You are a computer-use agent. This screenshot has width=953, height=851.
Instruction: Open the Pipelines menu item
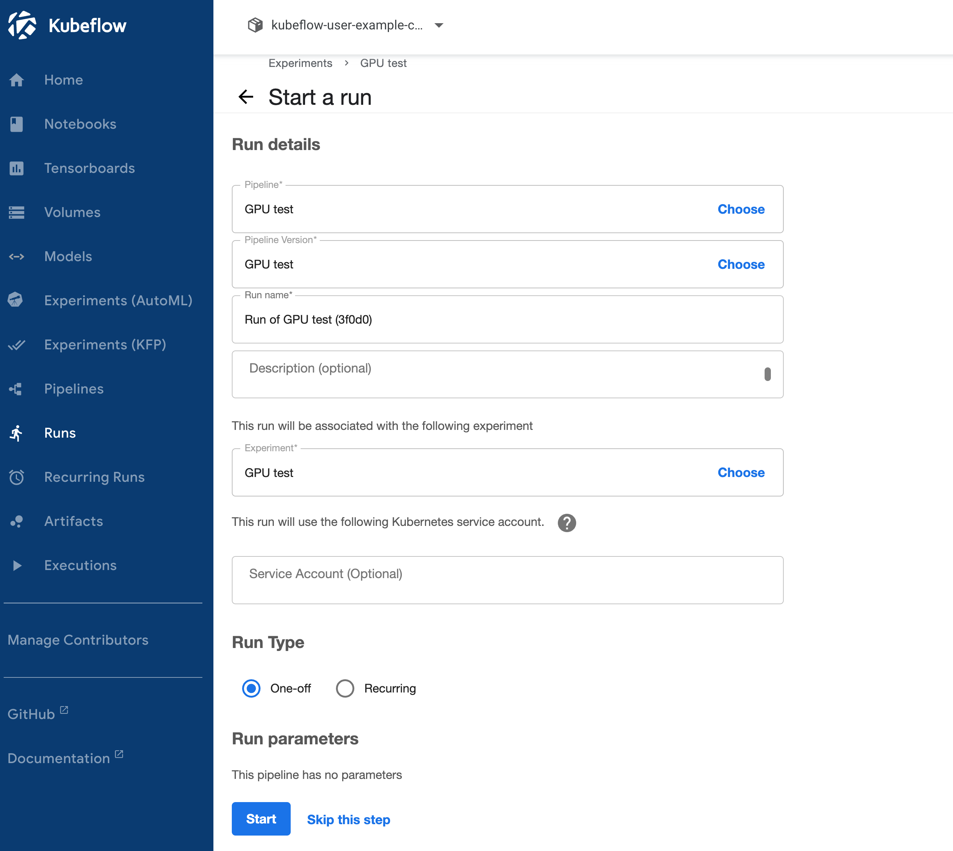pos(74,389)
